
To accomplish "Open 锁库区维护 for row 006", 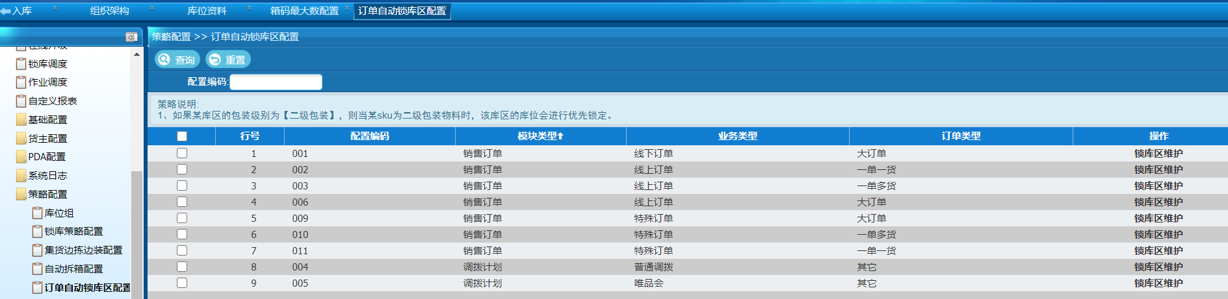I will (x=1158, y=202).
